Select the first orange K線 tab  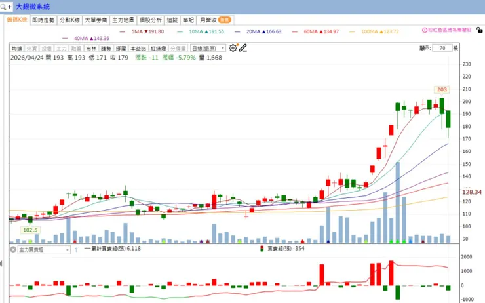17,20
